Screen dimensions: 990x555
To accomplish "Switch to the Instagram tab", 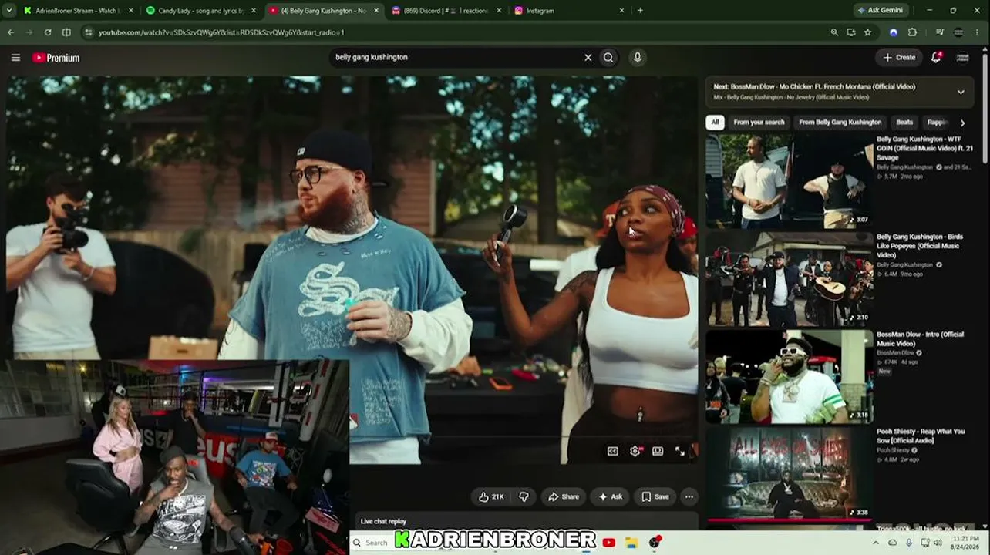I will 569,11.
